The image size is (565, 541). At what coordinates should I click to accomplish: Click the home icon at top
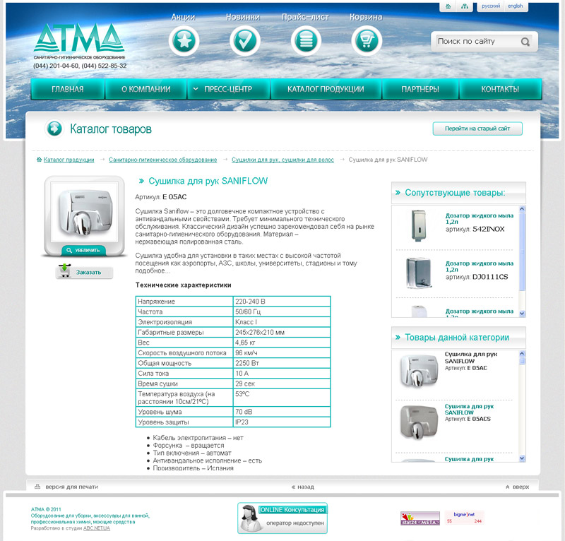tap(448, 6)
